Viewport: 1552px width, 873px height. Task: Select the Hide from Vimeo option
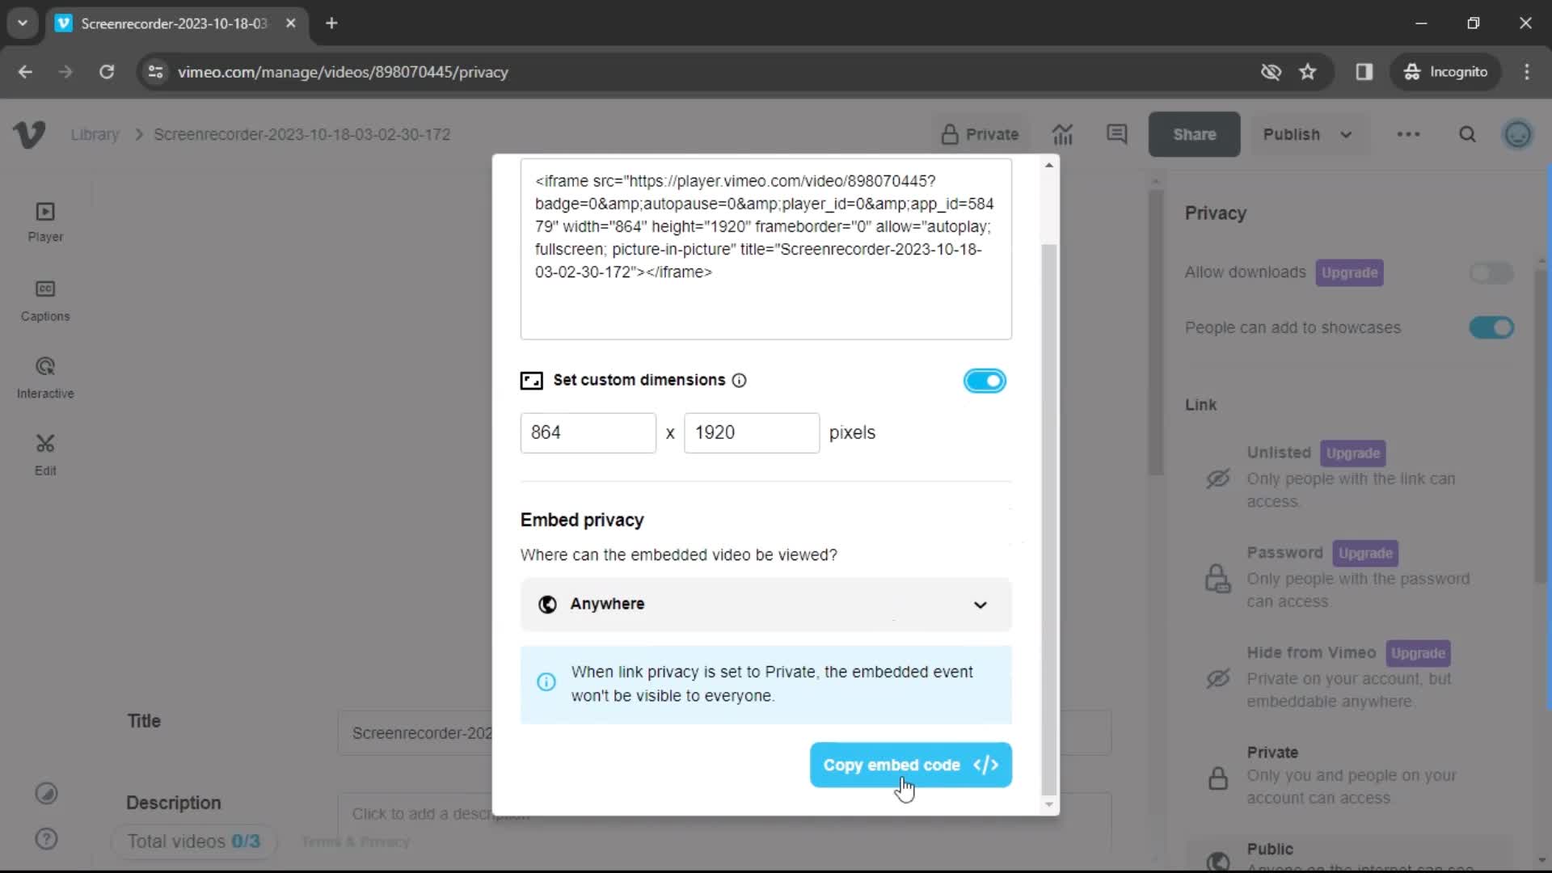[x=1350, y=677]
